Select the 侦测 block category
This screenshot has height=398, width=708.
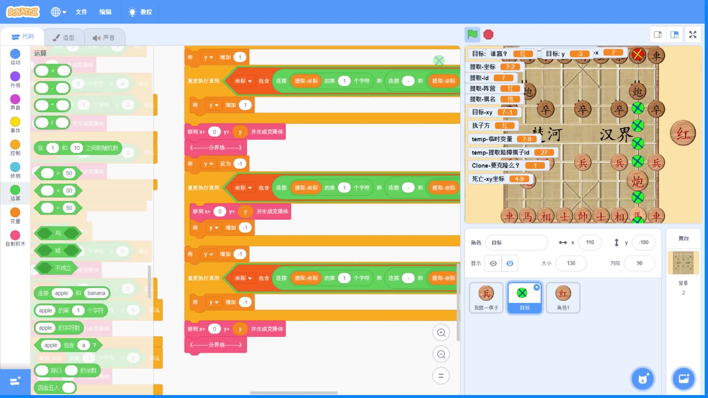[15, 171]
